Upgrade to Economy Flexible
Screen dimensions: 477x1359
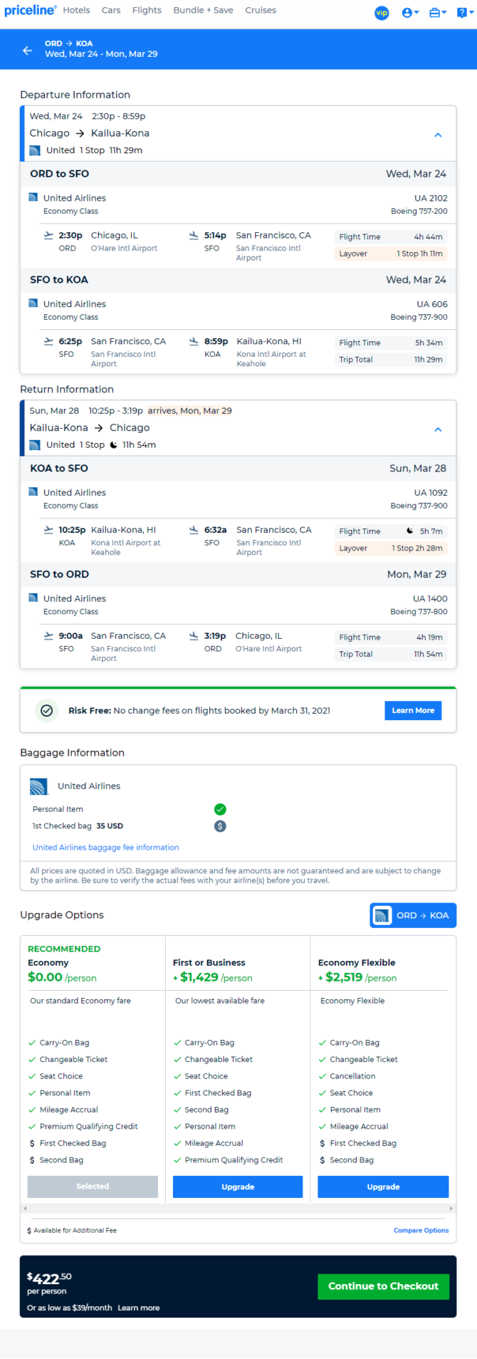click(383, 1187)
